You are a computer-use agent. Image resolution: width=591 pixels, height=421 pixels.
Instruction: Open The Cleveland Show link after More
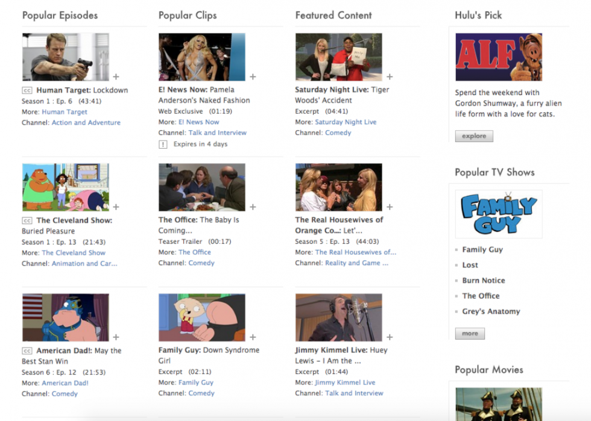[x=74, y=253]
